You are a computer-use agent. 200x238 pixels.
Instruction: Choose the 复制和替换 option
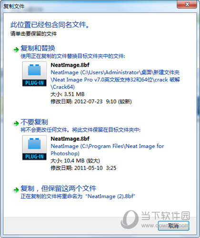pyautogui.click(x=38, y=48)
